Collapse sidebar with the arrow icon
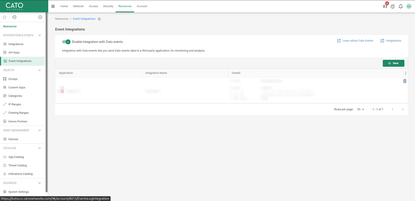The height and width of the screenshot is (201, 415). coord(40,17)
